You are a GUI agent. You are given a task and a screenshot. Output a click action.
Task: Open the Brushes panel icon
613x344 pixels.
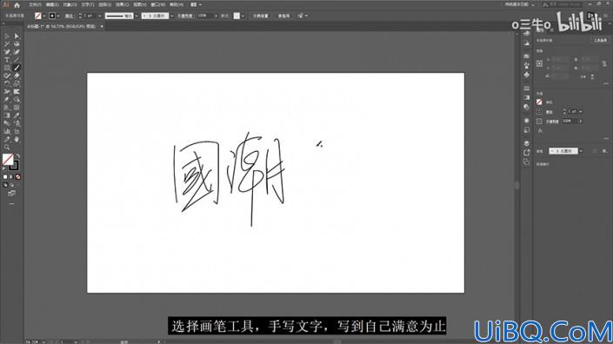coord(527,65)
